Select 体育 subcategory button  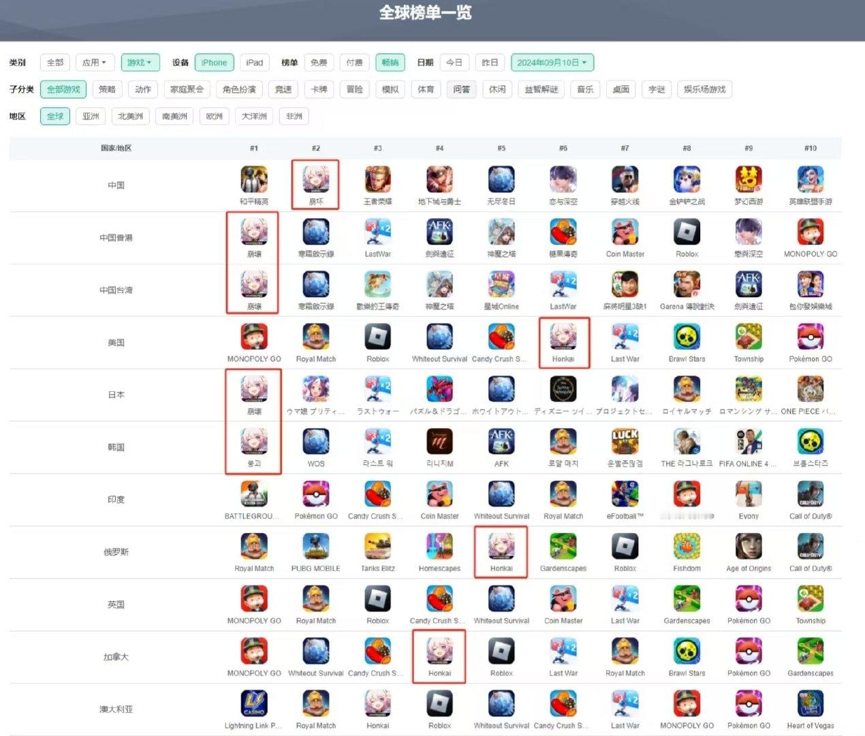tap(426, 89)
